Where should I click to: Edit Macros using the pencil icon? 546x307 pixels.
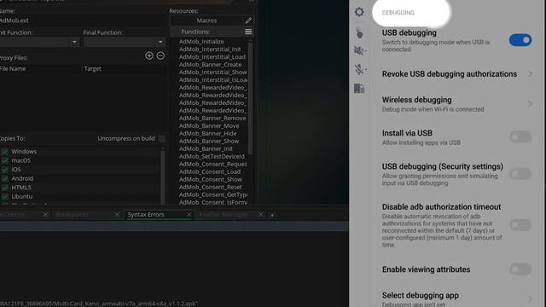tap(248, 20)
